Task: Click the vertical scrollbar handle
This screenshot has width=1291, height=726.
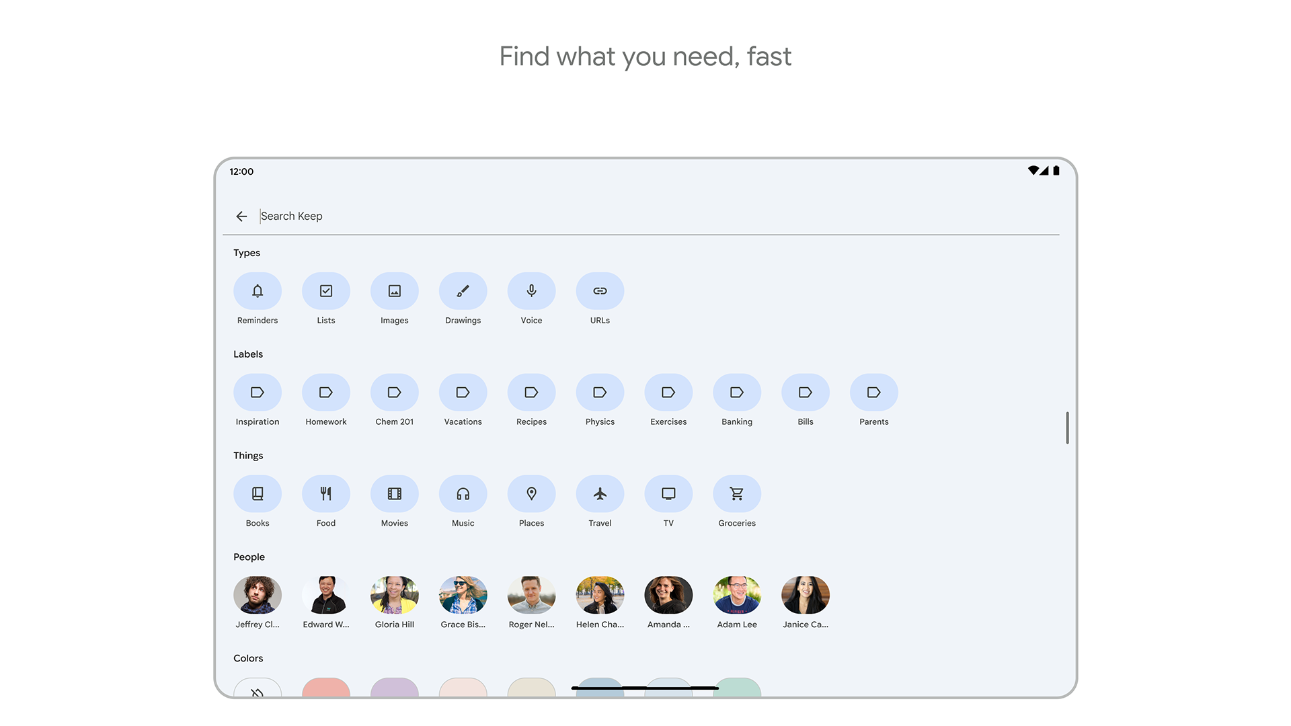Action: 1067,428
